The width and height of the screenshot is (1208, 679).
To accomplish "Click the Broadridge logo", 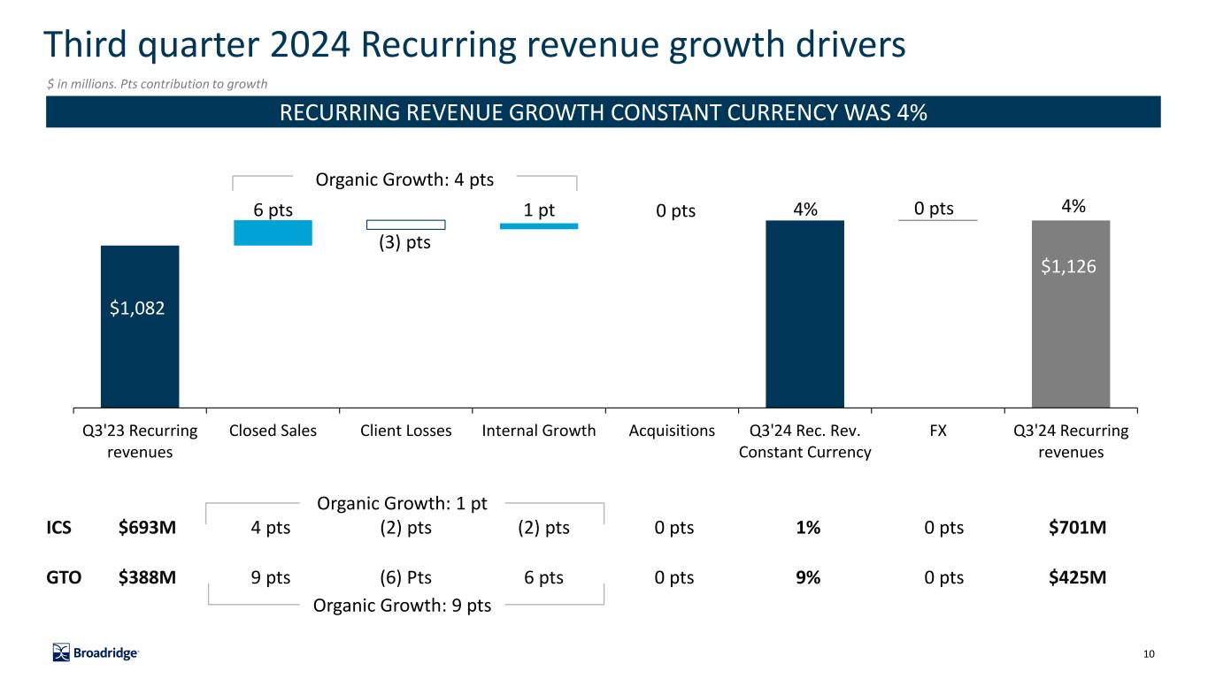I will pyautogui.click(x=96, y=652).
